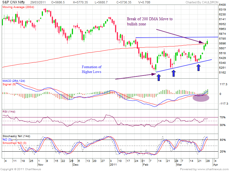Select the purple ellipse on MACD panel

(x=201, y=97)
